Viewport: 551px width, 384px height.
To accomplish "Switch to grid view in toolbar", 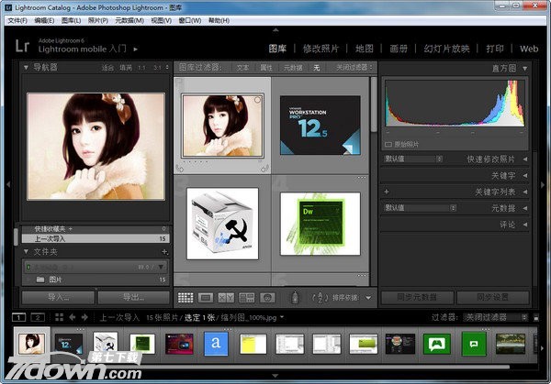I will (186, 297).
